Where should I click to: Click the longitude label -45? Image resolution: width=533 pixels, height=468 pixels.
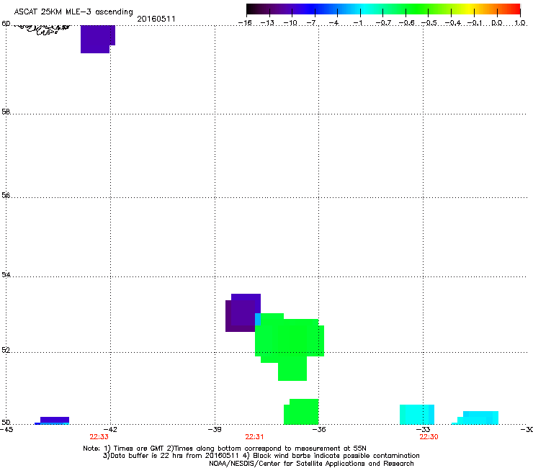point(6,430)
